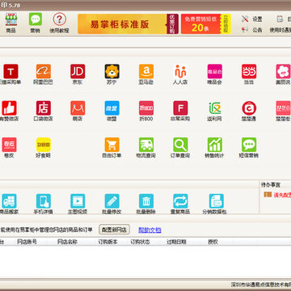
Task: Launch the 批量删除 trash tool
Action: pyautogui.click(x=146, y=201)
